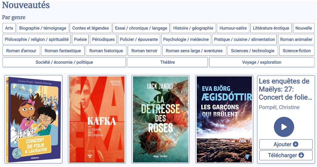Open the Concert de folie à Lausanne cover
This screenshot has width=317, height=167.
[33, 119]
